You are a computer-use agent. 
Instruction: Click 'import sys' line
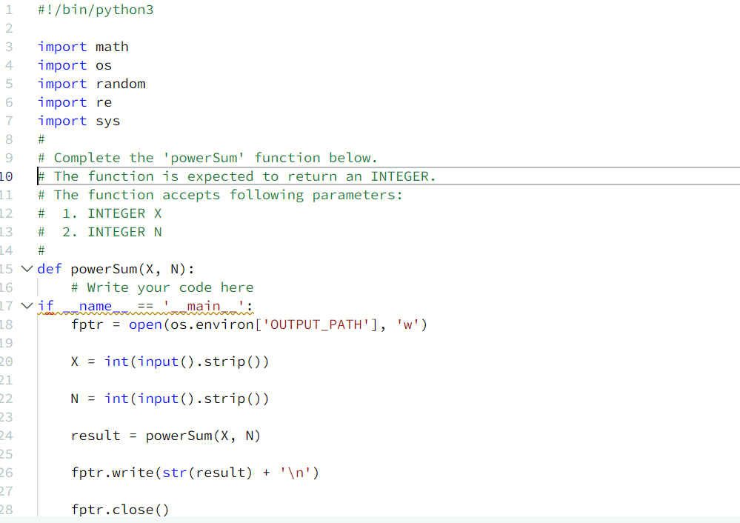tap(79, 121)
